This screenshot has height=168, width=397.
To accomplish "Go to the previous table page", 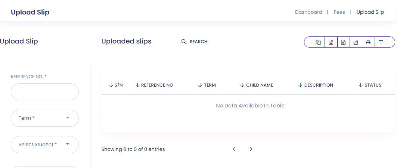I will tap(235, 149).
